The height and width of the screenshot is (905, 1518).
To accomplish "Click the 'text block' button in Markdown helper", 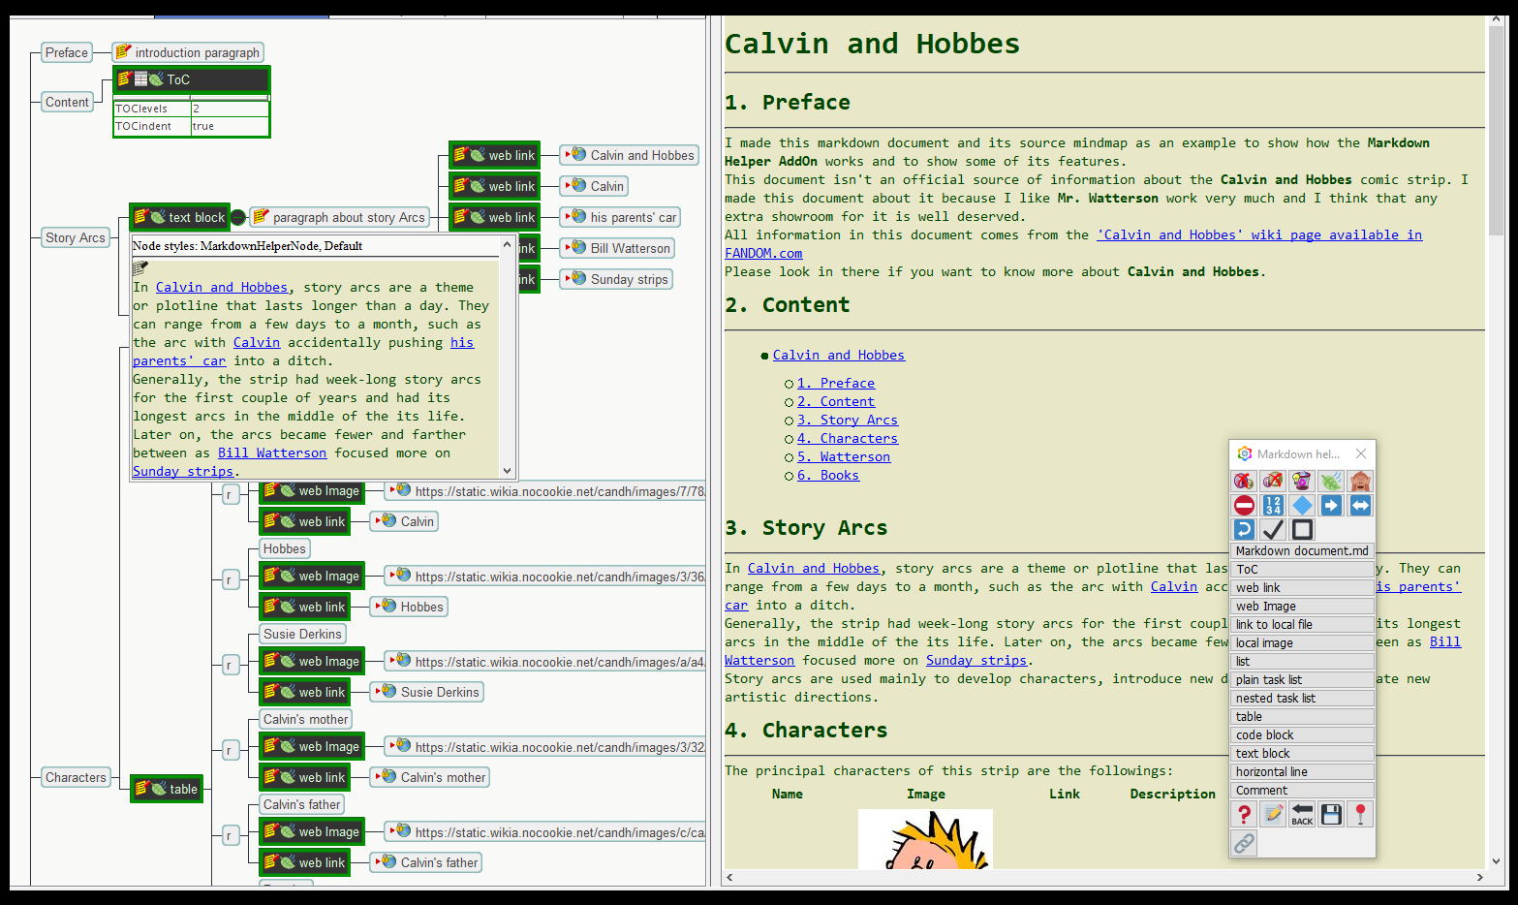I will [1302, 754].
